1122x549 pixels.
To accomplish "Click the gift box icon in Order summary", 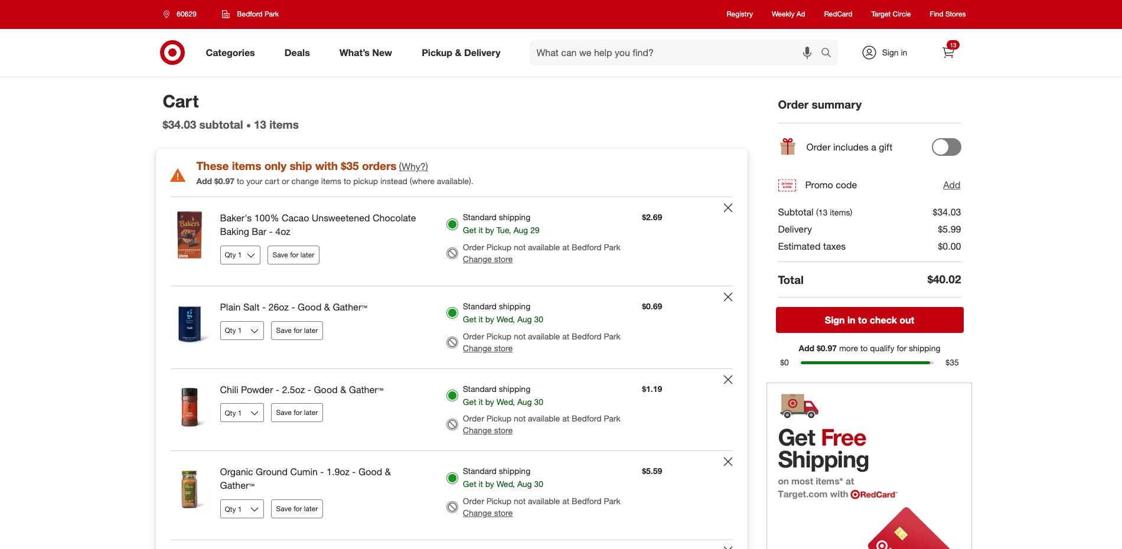I will [x=788, y=146].
